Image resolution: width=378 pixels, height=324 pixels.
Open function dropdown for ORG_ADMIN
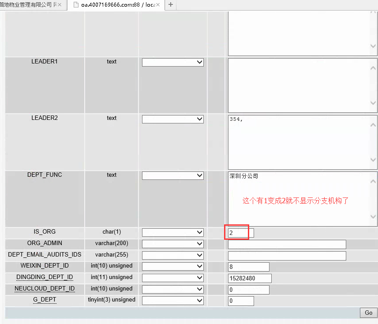[172, 244]
